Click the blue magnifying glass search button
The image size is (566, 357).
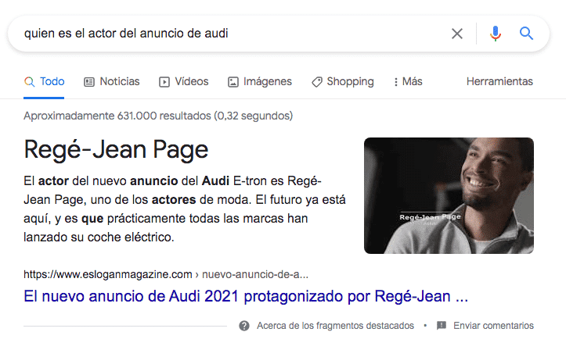[526, 34]
